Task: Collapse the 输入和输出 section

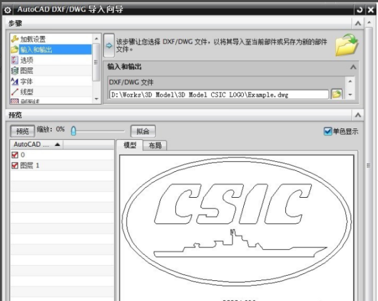Action: (x=353, y=67)
